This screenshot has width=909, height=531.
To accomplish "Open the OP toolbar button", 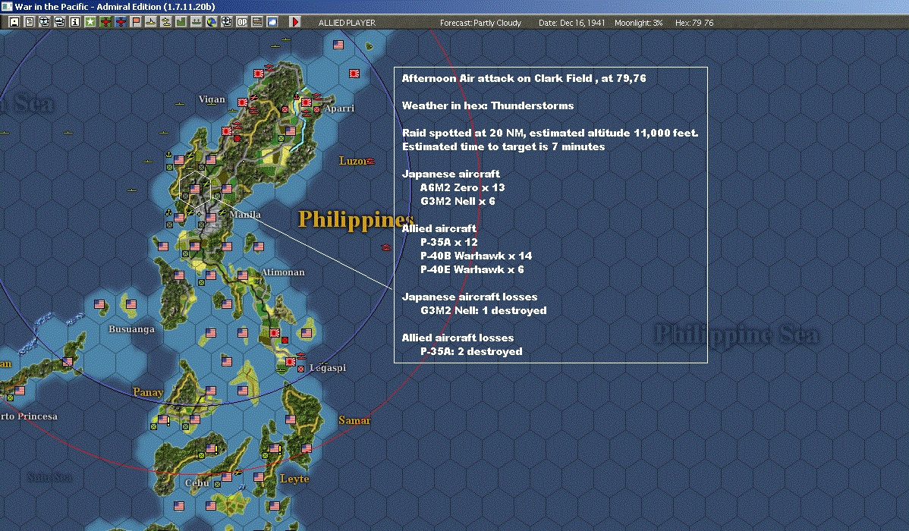I will coord(242,22).
